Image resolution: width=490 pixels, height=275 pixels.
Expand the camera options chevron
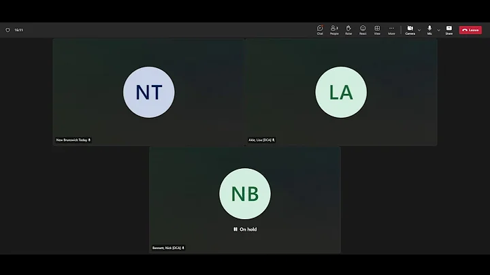(419, 31)
